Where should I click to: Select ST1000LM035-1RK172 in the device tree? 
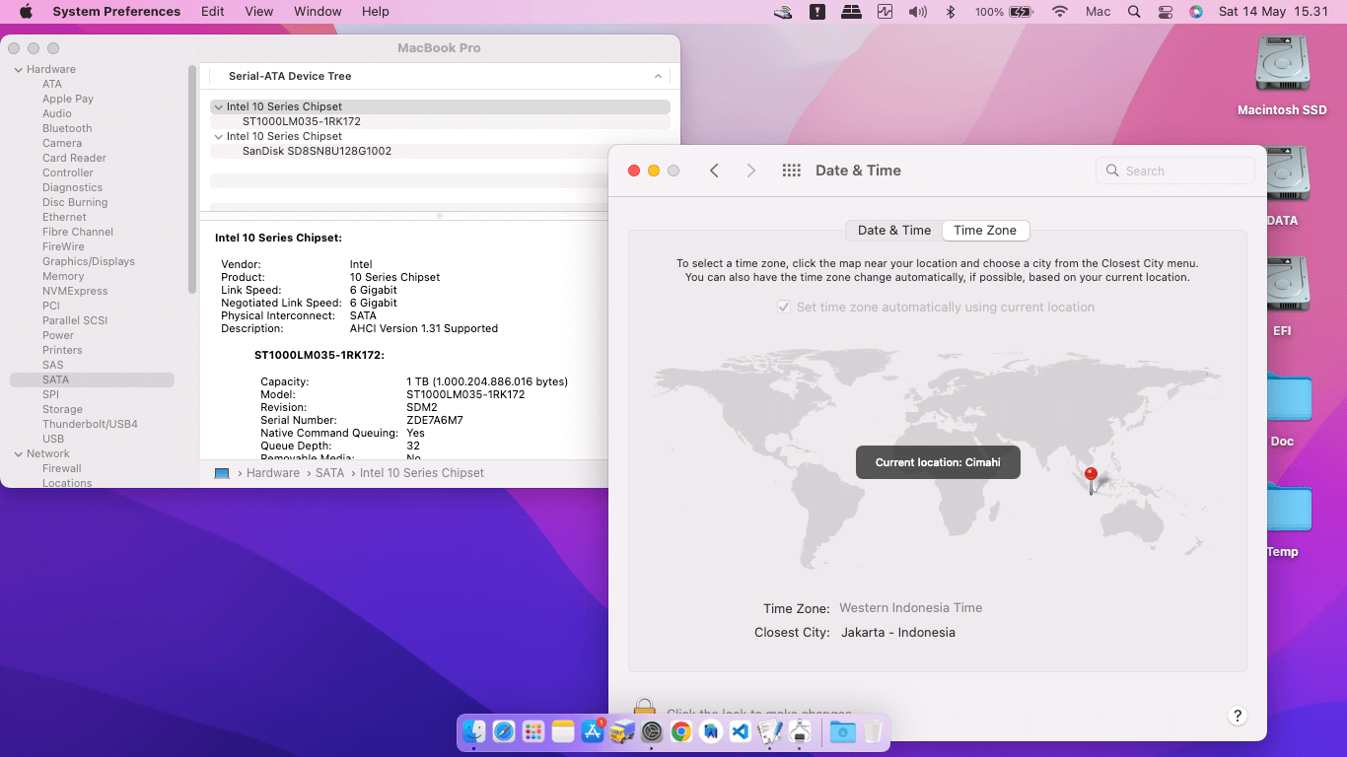302,121
